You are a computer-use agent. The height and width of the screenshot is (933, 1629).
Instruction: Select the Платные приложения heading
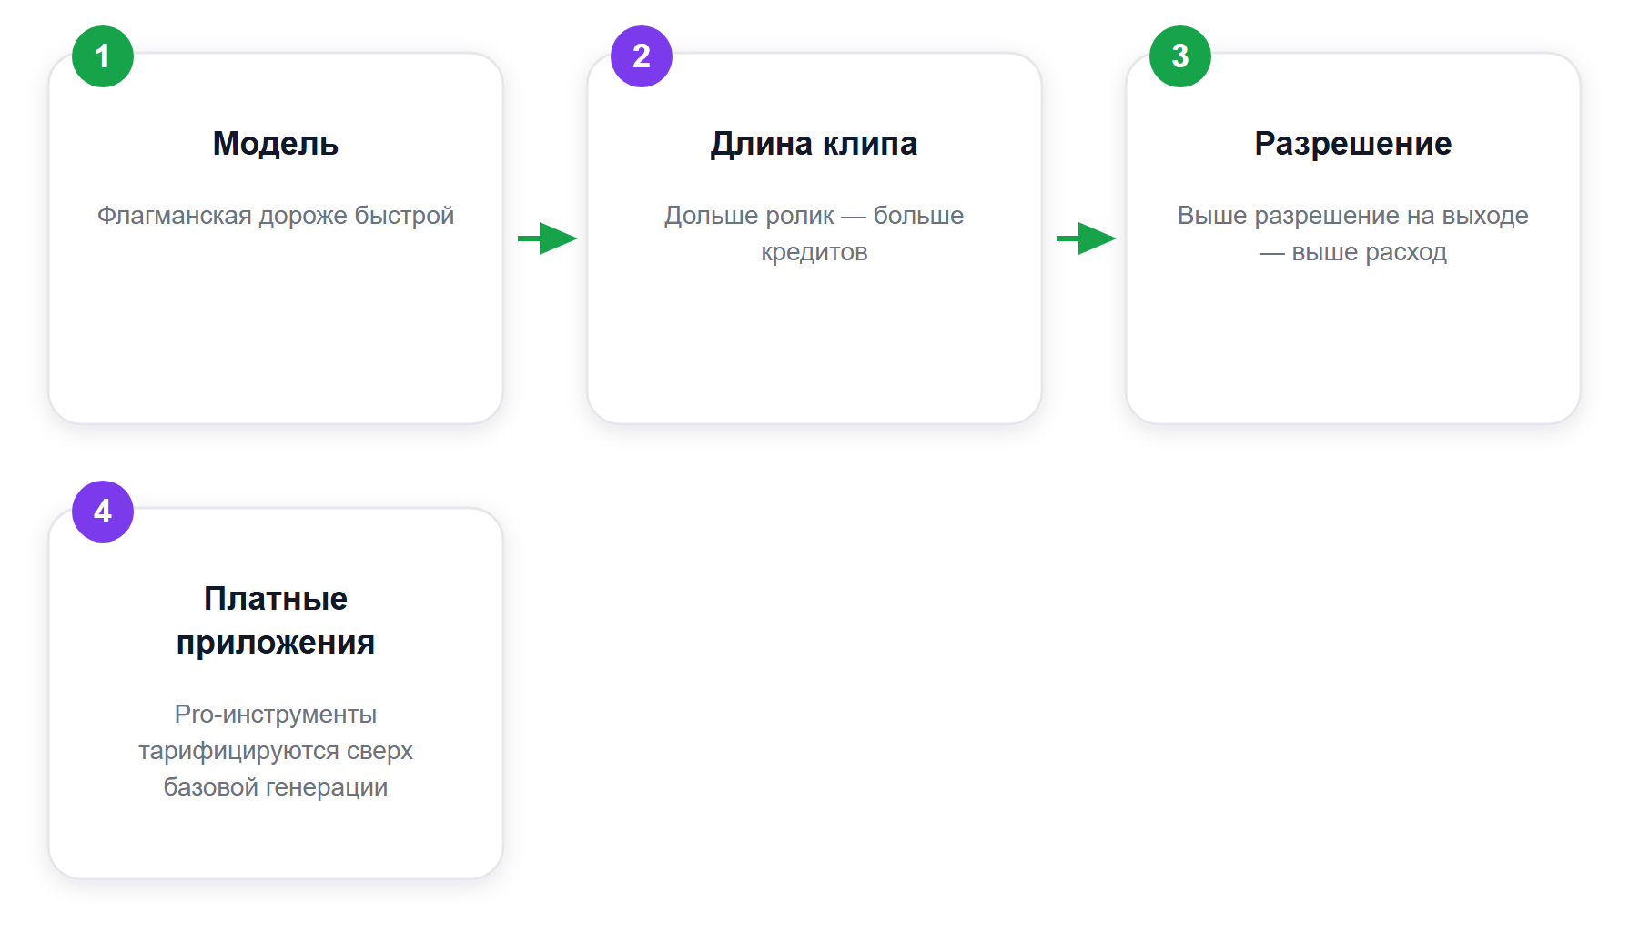point(276,621)
